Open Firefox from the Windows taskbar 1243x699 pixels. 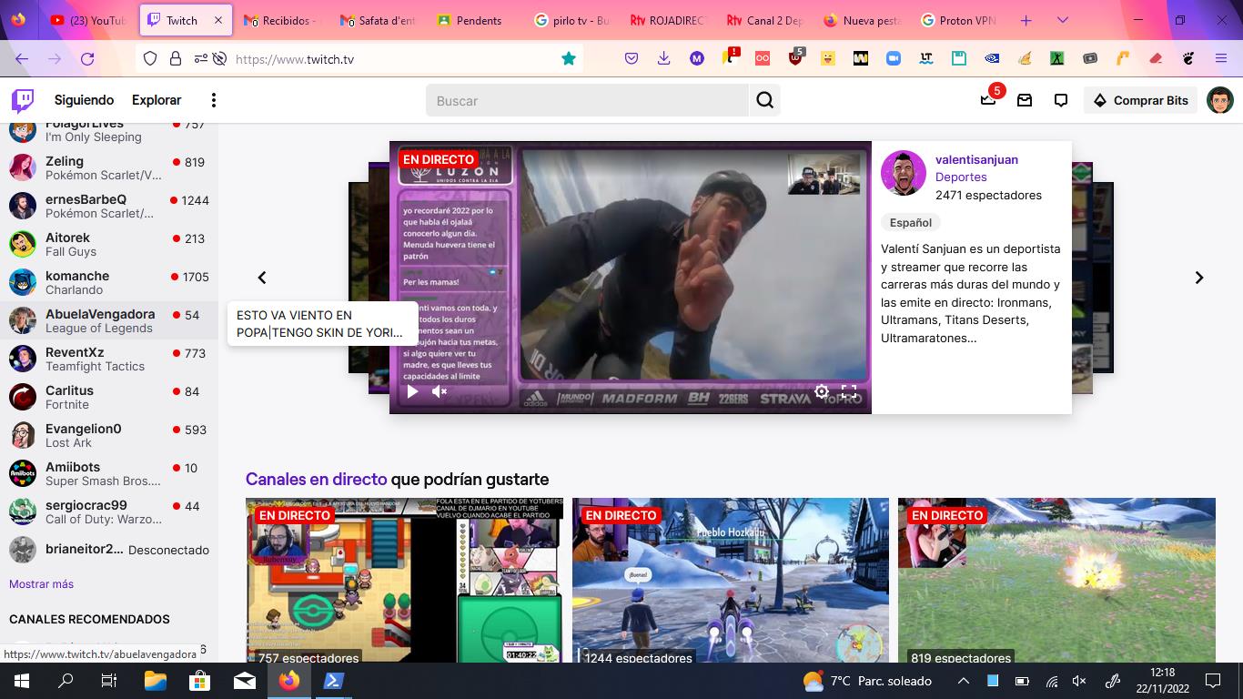coord(289,681)
